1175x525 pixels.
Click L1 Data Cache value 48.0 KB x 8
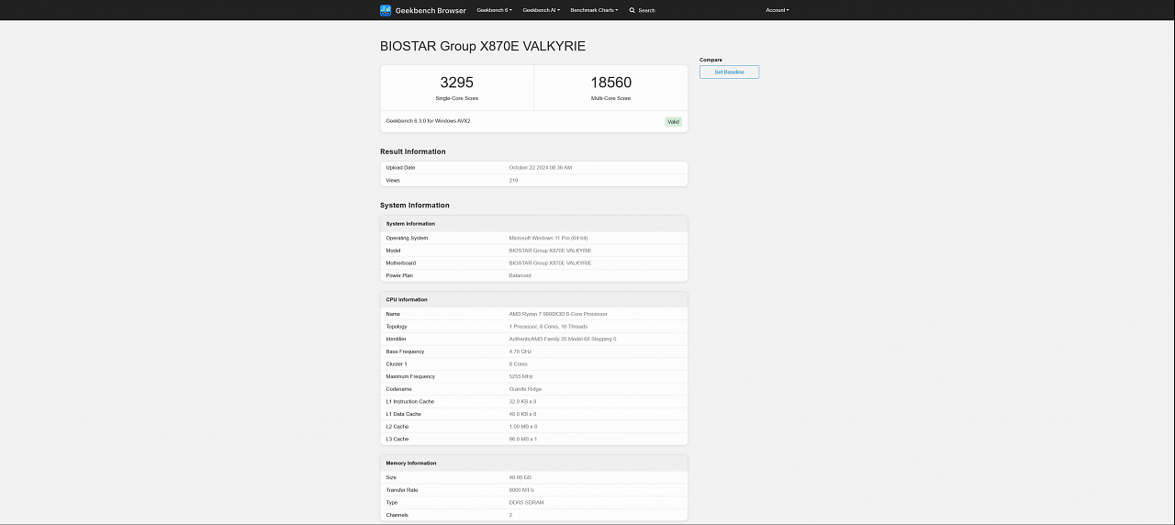[x=523, y=414]
